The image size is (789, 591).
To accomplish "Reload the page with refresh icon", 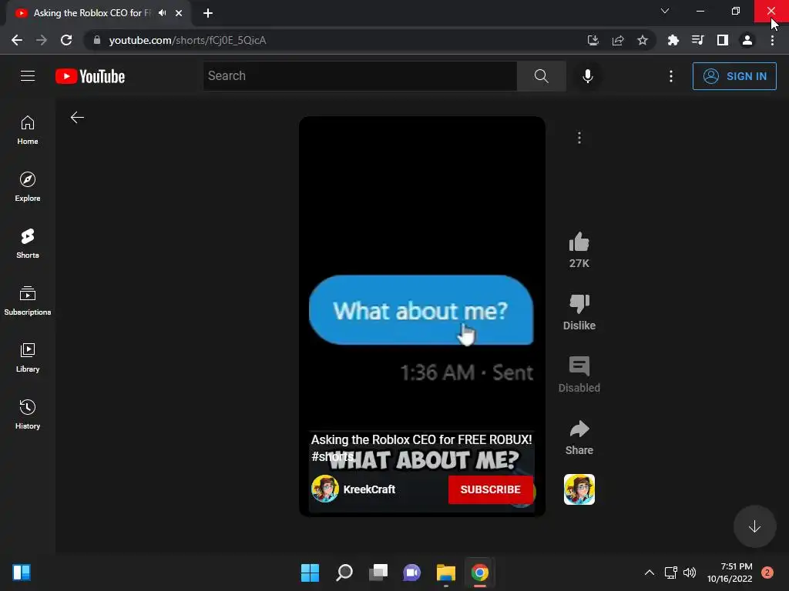I will pos(66,40).
